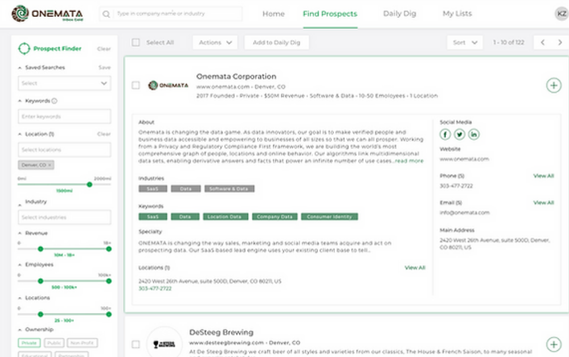This screenshot has width=569, height=357.
Task: Click the Add to Daily Dig button
Action: click(x=277, y=43)
